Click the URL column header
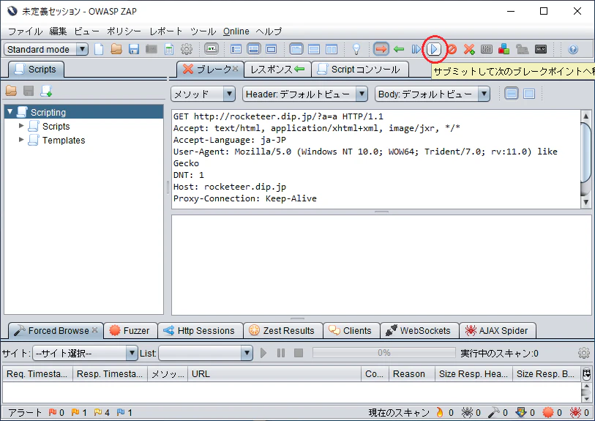Image resolution: width=595 pixels, height=421 pixels. 274,374
